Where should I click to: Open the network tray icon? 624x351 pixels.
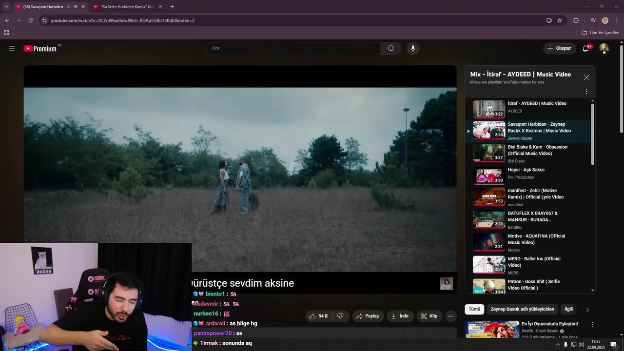click(573, 345)
